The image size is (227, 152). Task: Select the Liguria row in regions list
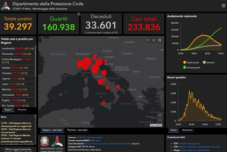pos(17,79)
